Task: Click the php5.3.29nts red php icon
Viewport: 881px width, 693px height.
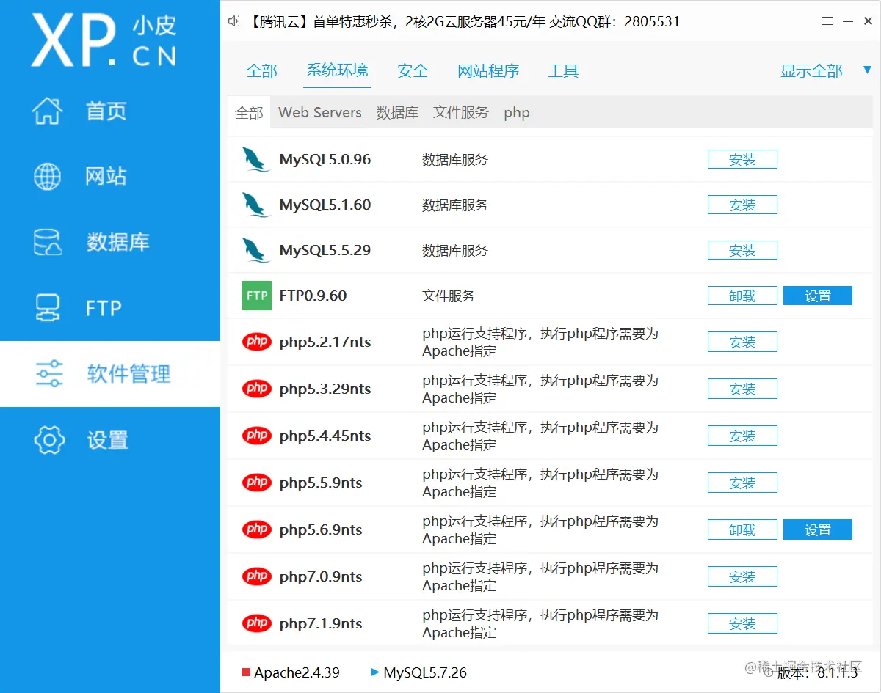Action: (257, 389)
